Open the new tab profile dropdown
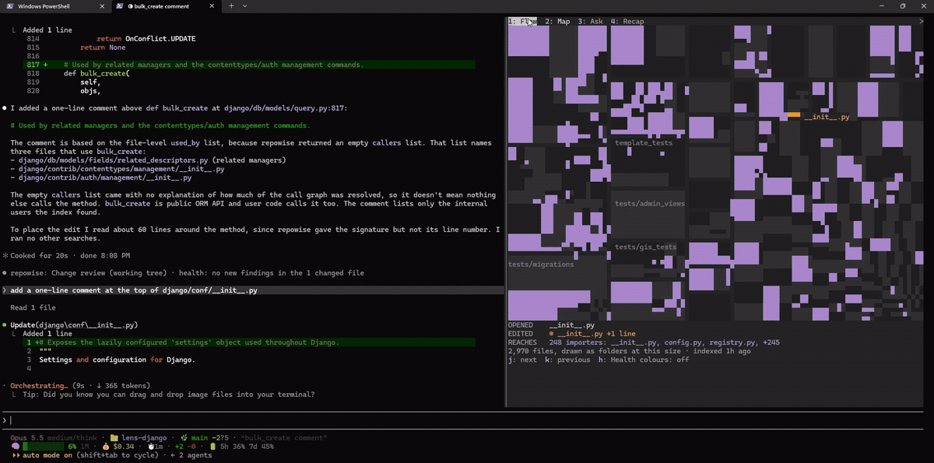The image size is (934, 463). click(245, 5)
